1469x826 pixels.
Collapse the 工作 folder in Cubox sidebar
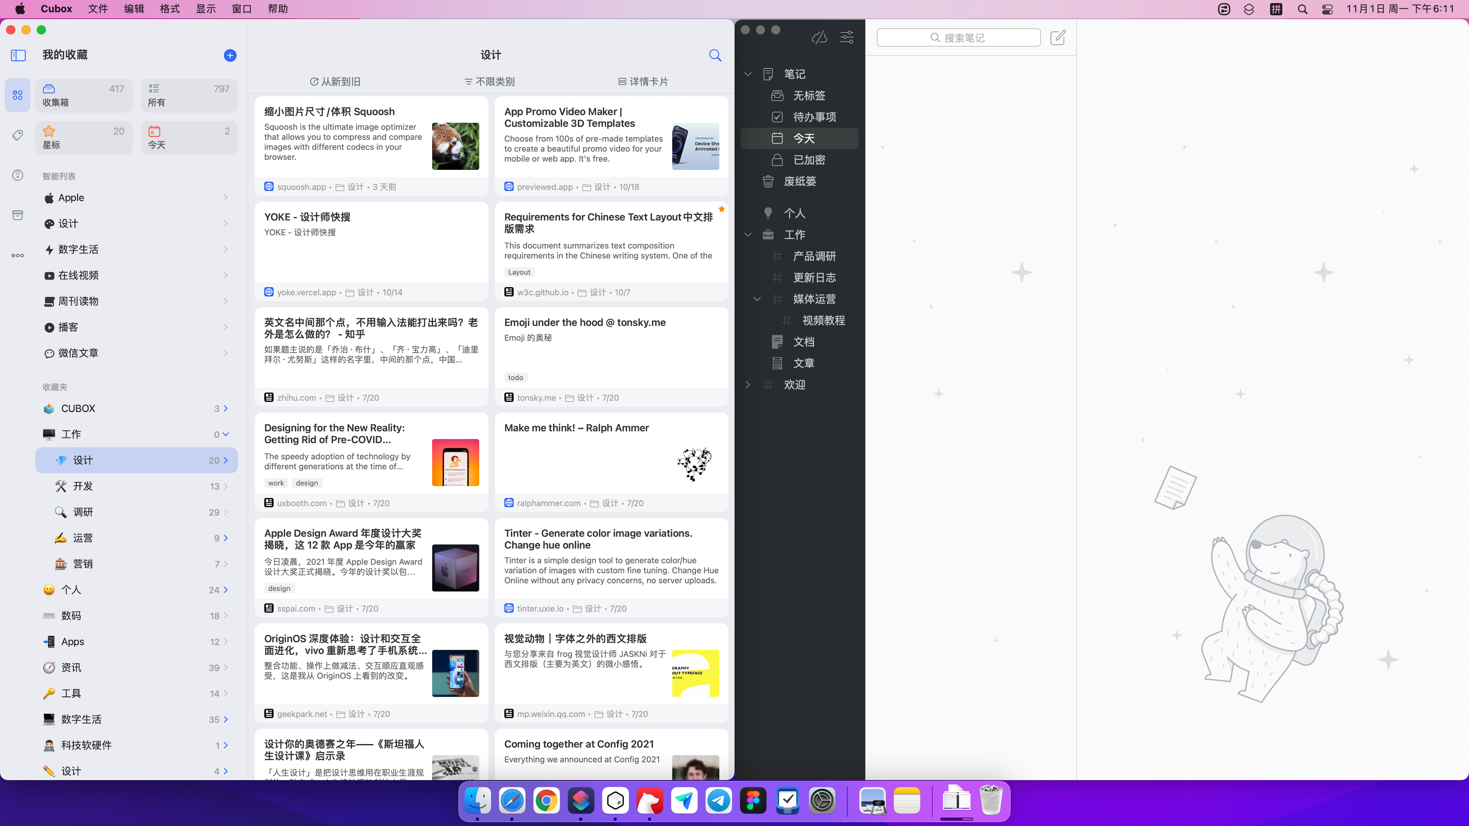coord(226,434)
